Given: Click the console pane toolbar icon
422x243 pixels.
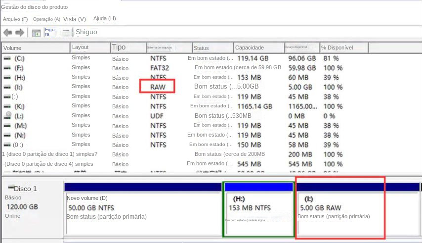Looking at the screenshot, I should click(36, 33).
